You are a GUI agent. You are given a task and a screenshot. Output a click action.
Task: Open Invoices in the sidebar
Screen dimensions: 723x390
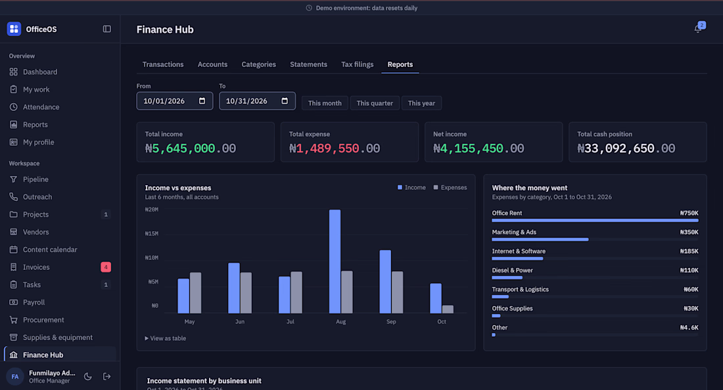pyautogui.click(x=60, y=267)
